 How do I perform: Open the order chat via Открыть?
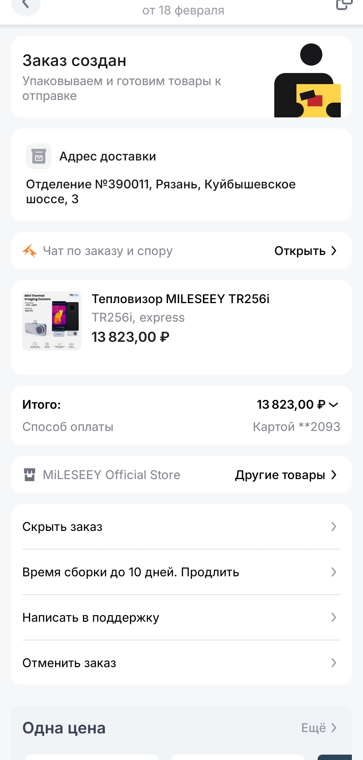305,251
